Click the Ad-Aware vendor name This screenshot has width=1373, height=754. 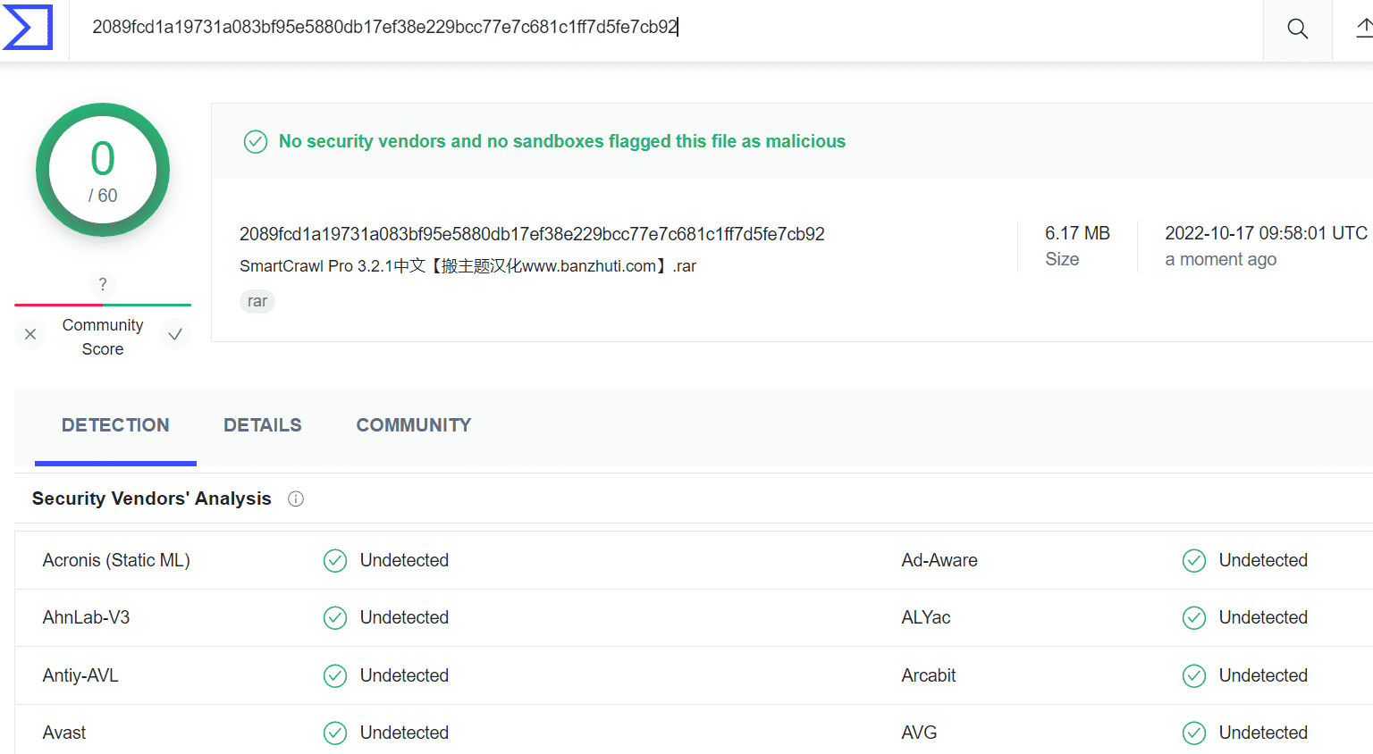point(939,560)
